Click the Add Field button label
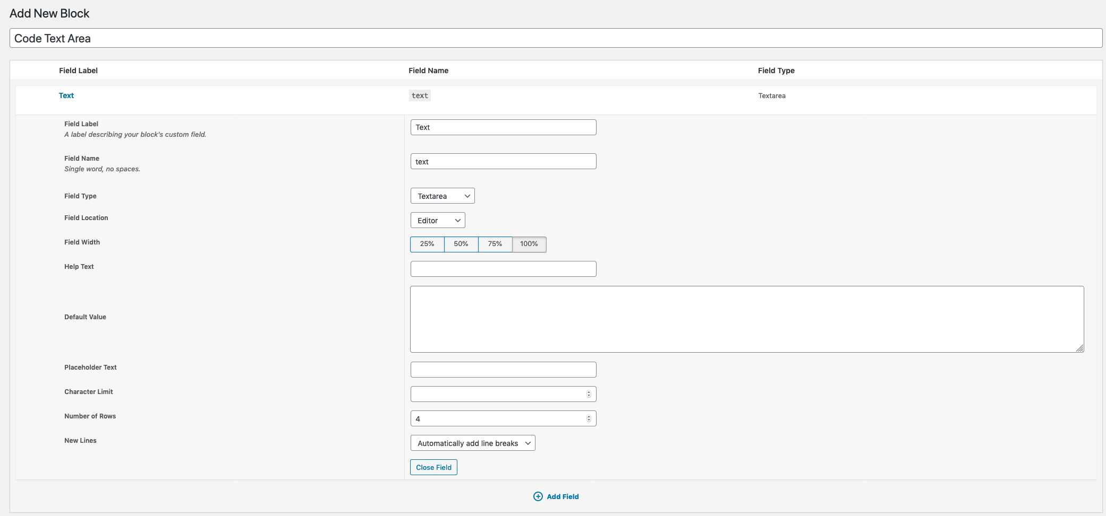The height and width of the screenshot is (516, 1106). point(563,496)
